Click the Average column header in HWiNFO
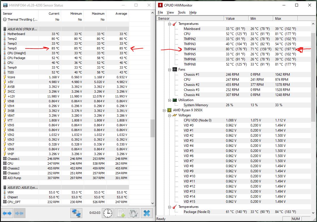 coord(118,14)
